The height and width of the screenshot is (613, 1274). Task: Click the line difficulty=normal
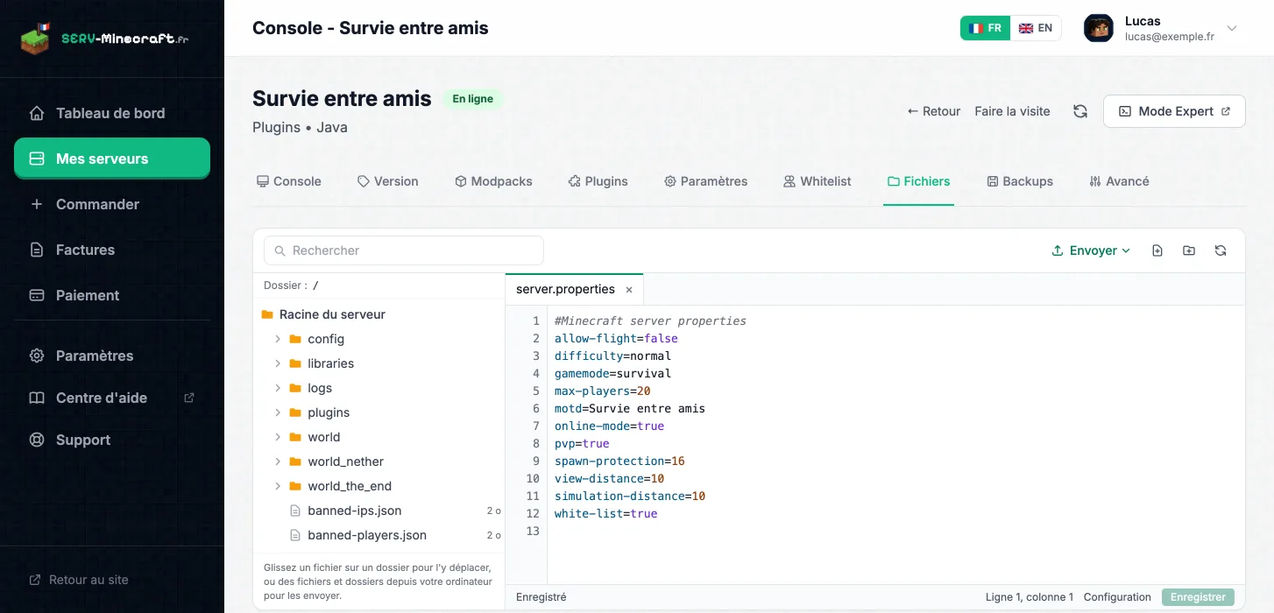[613, 356]
